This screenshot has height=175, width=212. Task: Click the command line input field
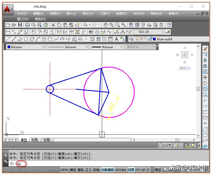(x=105, y=164)
